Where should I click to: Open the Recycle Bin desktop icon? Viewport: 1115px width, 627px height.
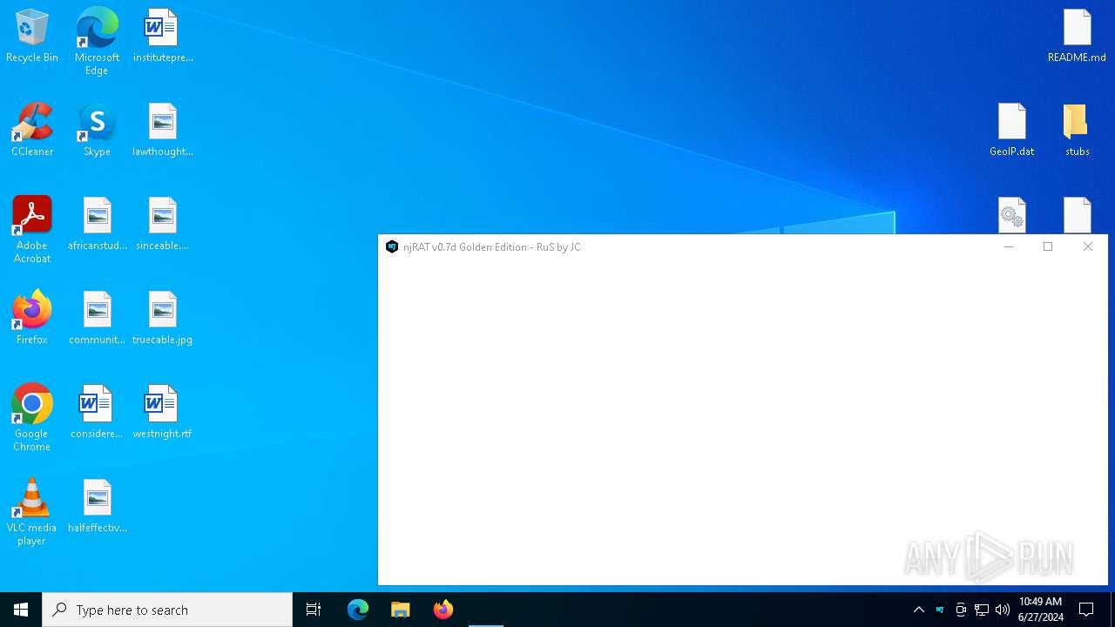(x=32, y=36)
